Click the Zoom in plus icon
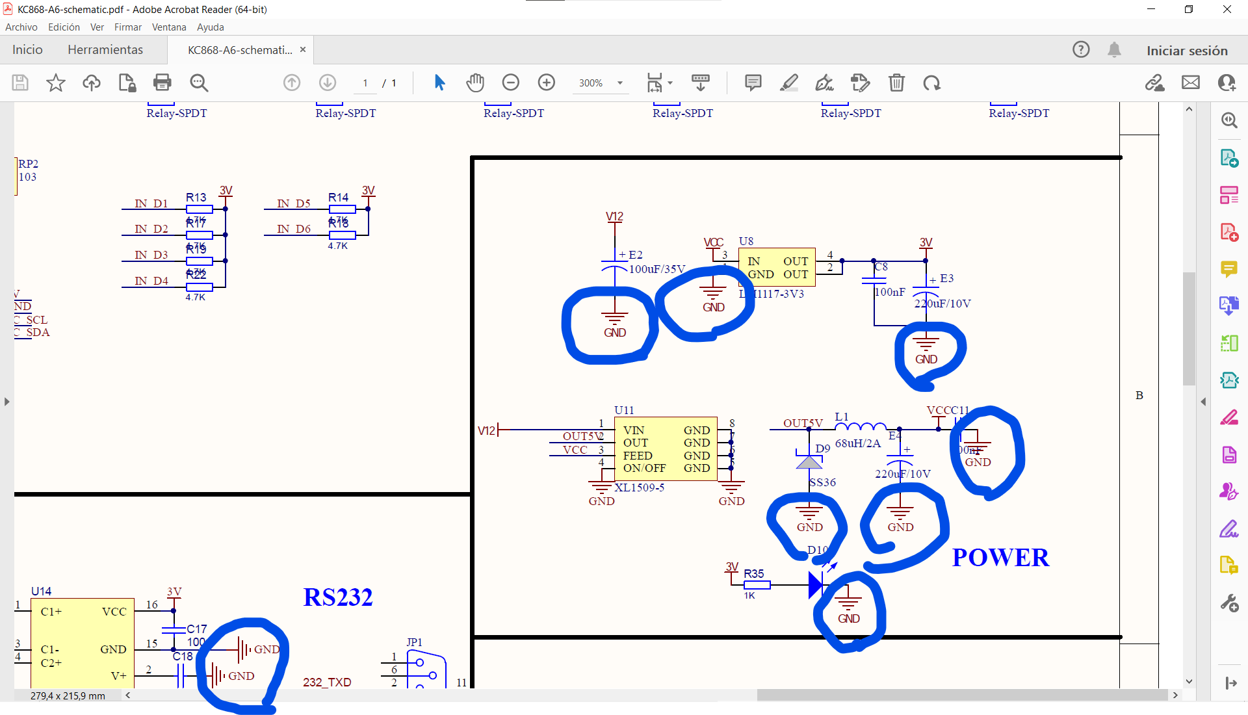 point(547,83)
